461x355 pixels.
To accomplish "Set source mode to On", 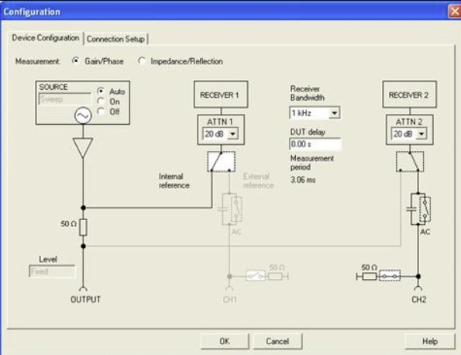I will coord(101,102).
